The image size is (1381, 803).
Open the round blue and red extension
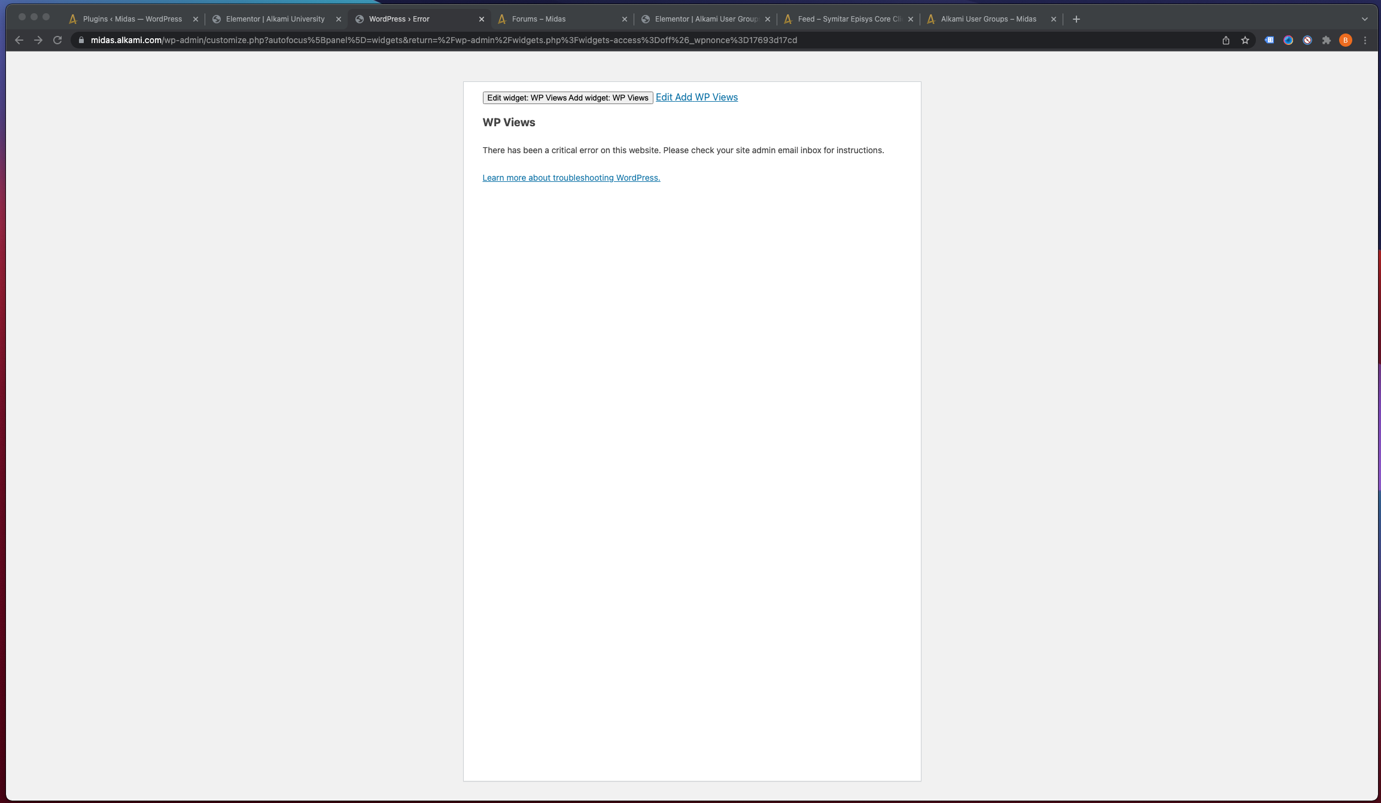coord(1288,40)
